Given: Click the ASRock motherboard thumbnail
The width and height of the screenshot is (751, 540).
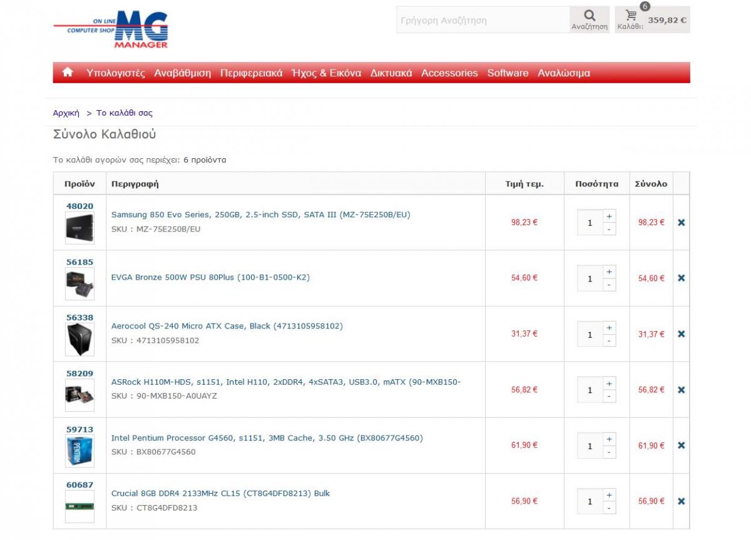Looking at the screenshot, I should (79, 395).
